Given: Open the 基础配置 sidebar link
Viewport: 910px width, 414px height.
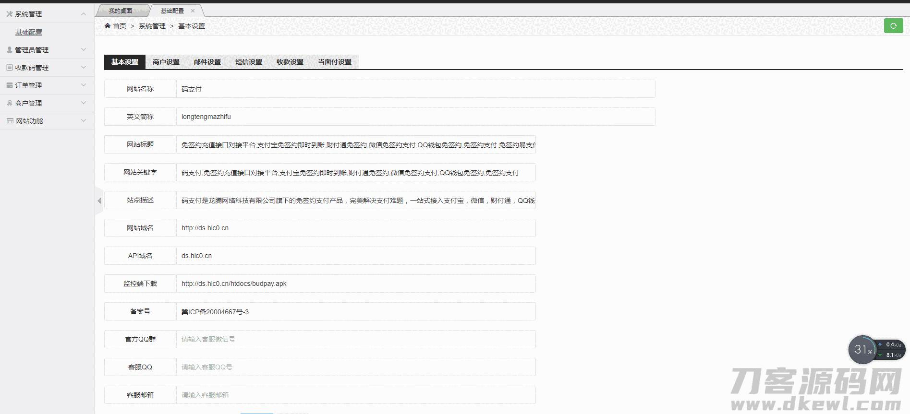Looking at the screenshot, I should [x=29, y=32].
